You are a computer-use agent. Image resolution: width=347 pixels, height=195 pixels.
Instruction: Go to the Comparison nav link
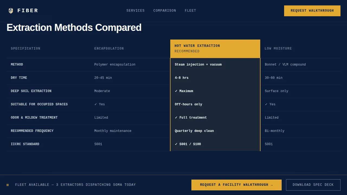coord(165,11)
